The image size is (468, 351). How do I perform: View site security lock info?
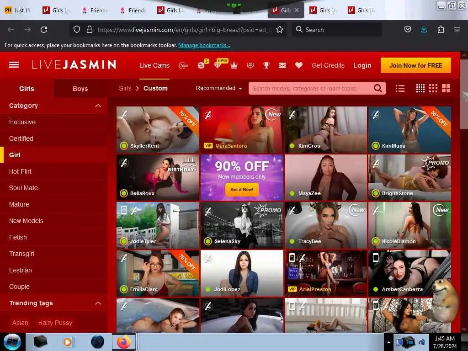[89, 30]
